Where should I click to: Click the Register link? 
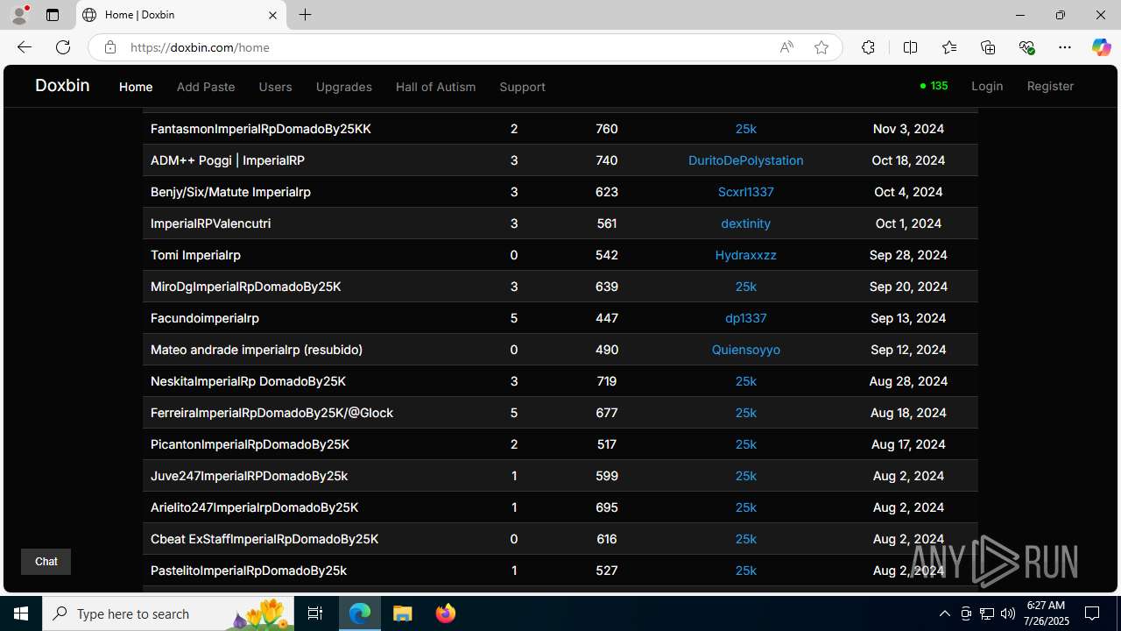coord(1050,86)
